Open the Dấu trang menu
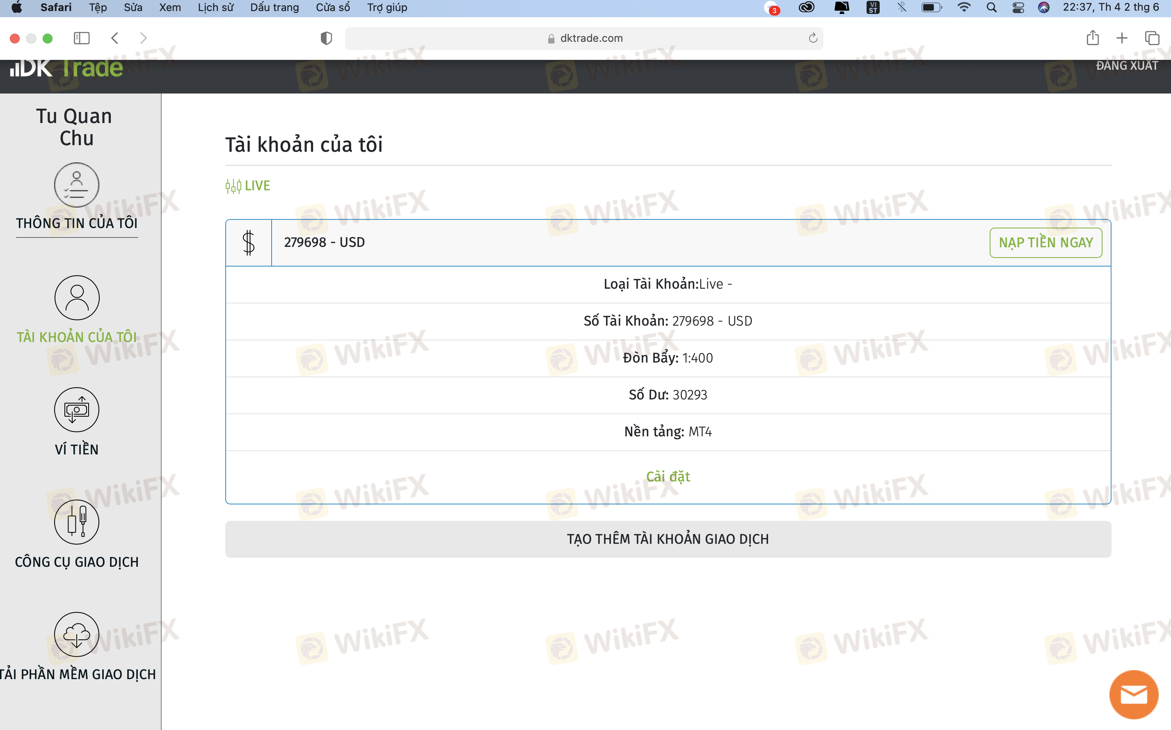1171x730 pixels. click(x=274, y=8)
